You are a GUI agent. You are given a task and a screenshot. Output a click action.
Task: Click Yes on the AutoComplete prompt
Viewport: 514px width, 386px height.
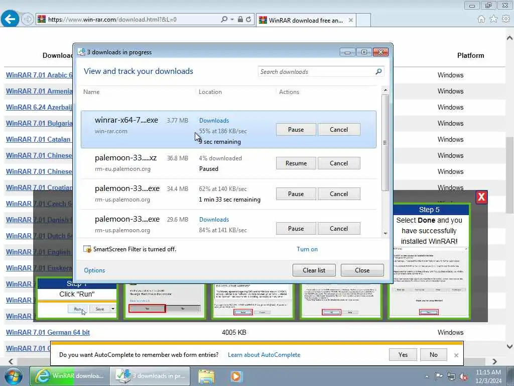403,354
